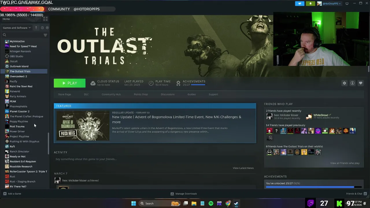Viewport: 370px width, 208px height.
Task: Open the Store Page tab
Action: click(x=64, y=94)
